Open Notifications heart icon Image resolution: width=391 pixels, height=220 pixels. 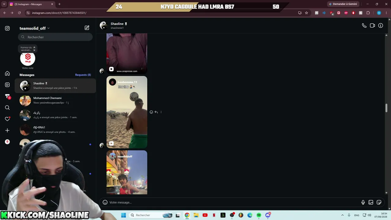[7, 119]
